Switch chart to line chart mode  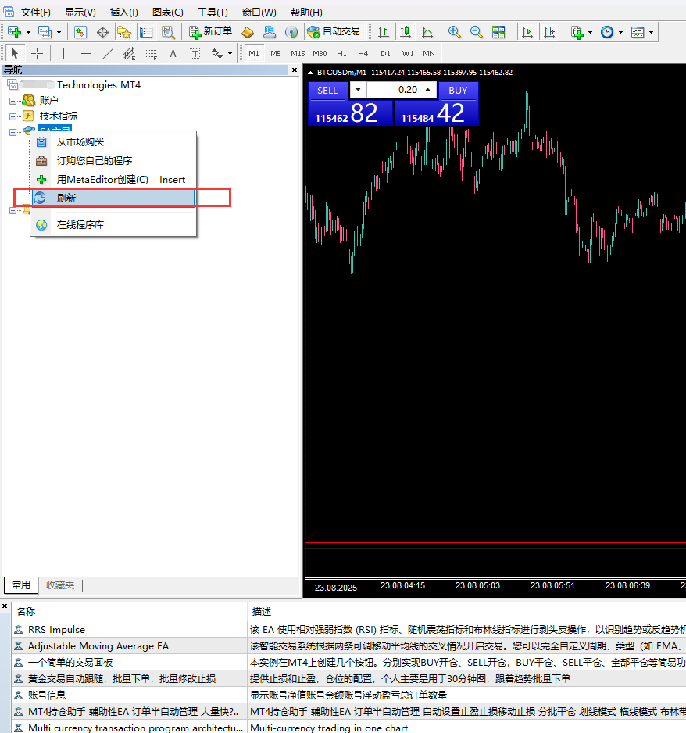click(427, 32)
